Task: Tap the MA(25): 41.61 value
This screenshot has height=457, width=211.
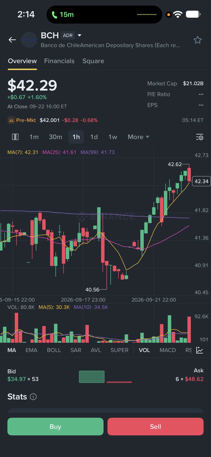Action: 59,152
